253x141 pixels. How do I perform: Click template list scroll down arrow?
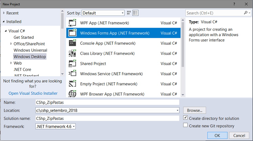pyautogui.click(x=183, y=95)
